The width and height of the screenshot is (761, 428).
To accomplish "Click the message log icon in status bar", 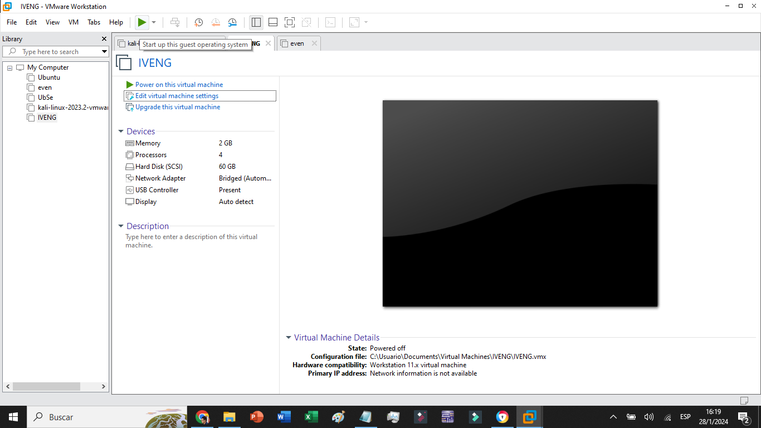I will (744, 400).
